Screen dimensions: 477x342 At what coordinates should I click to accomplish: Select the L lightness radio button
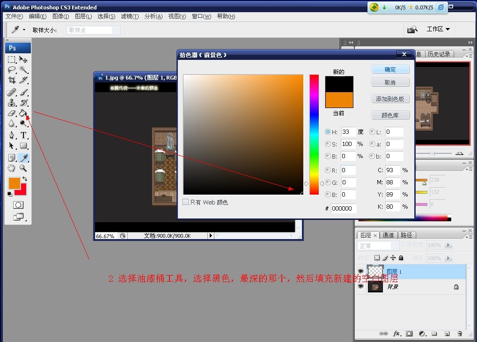[372, 132]
